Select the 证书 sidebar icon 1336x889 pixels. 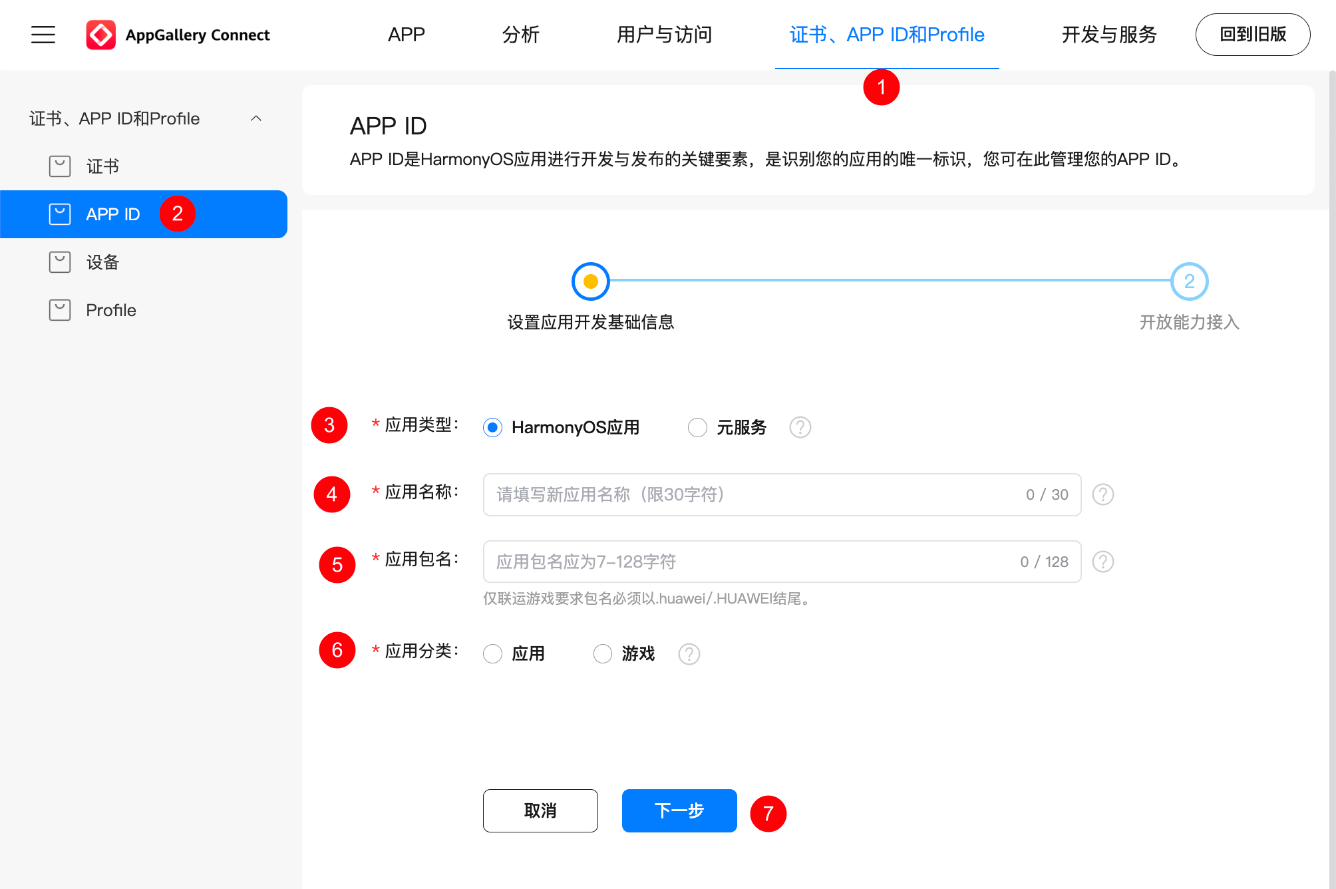[x=60, y=166]
